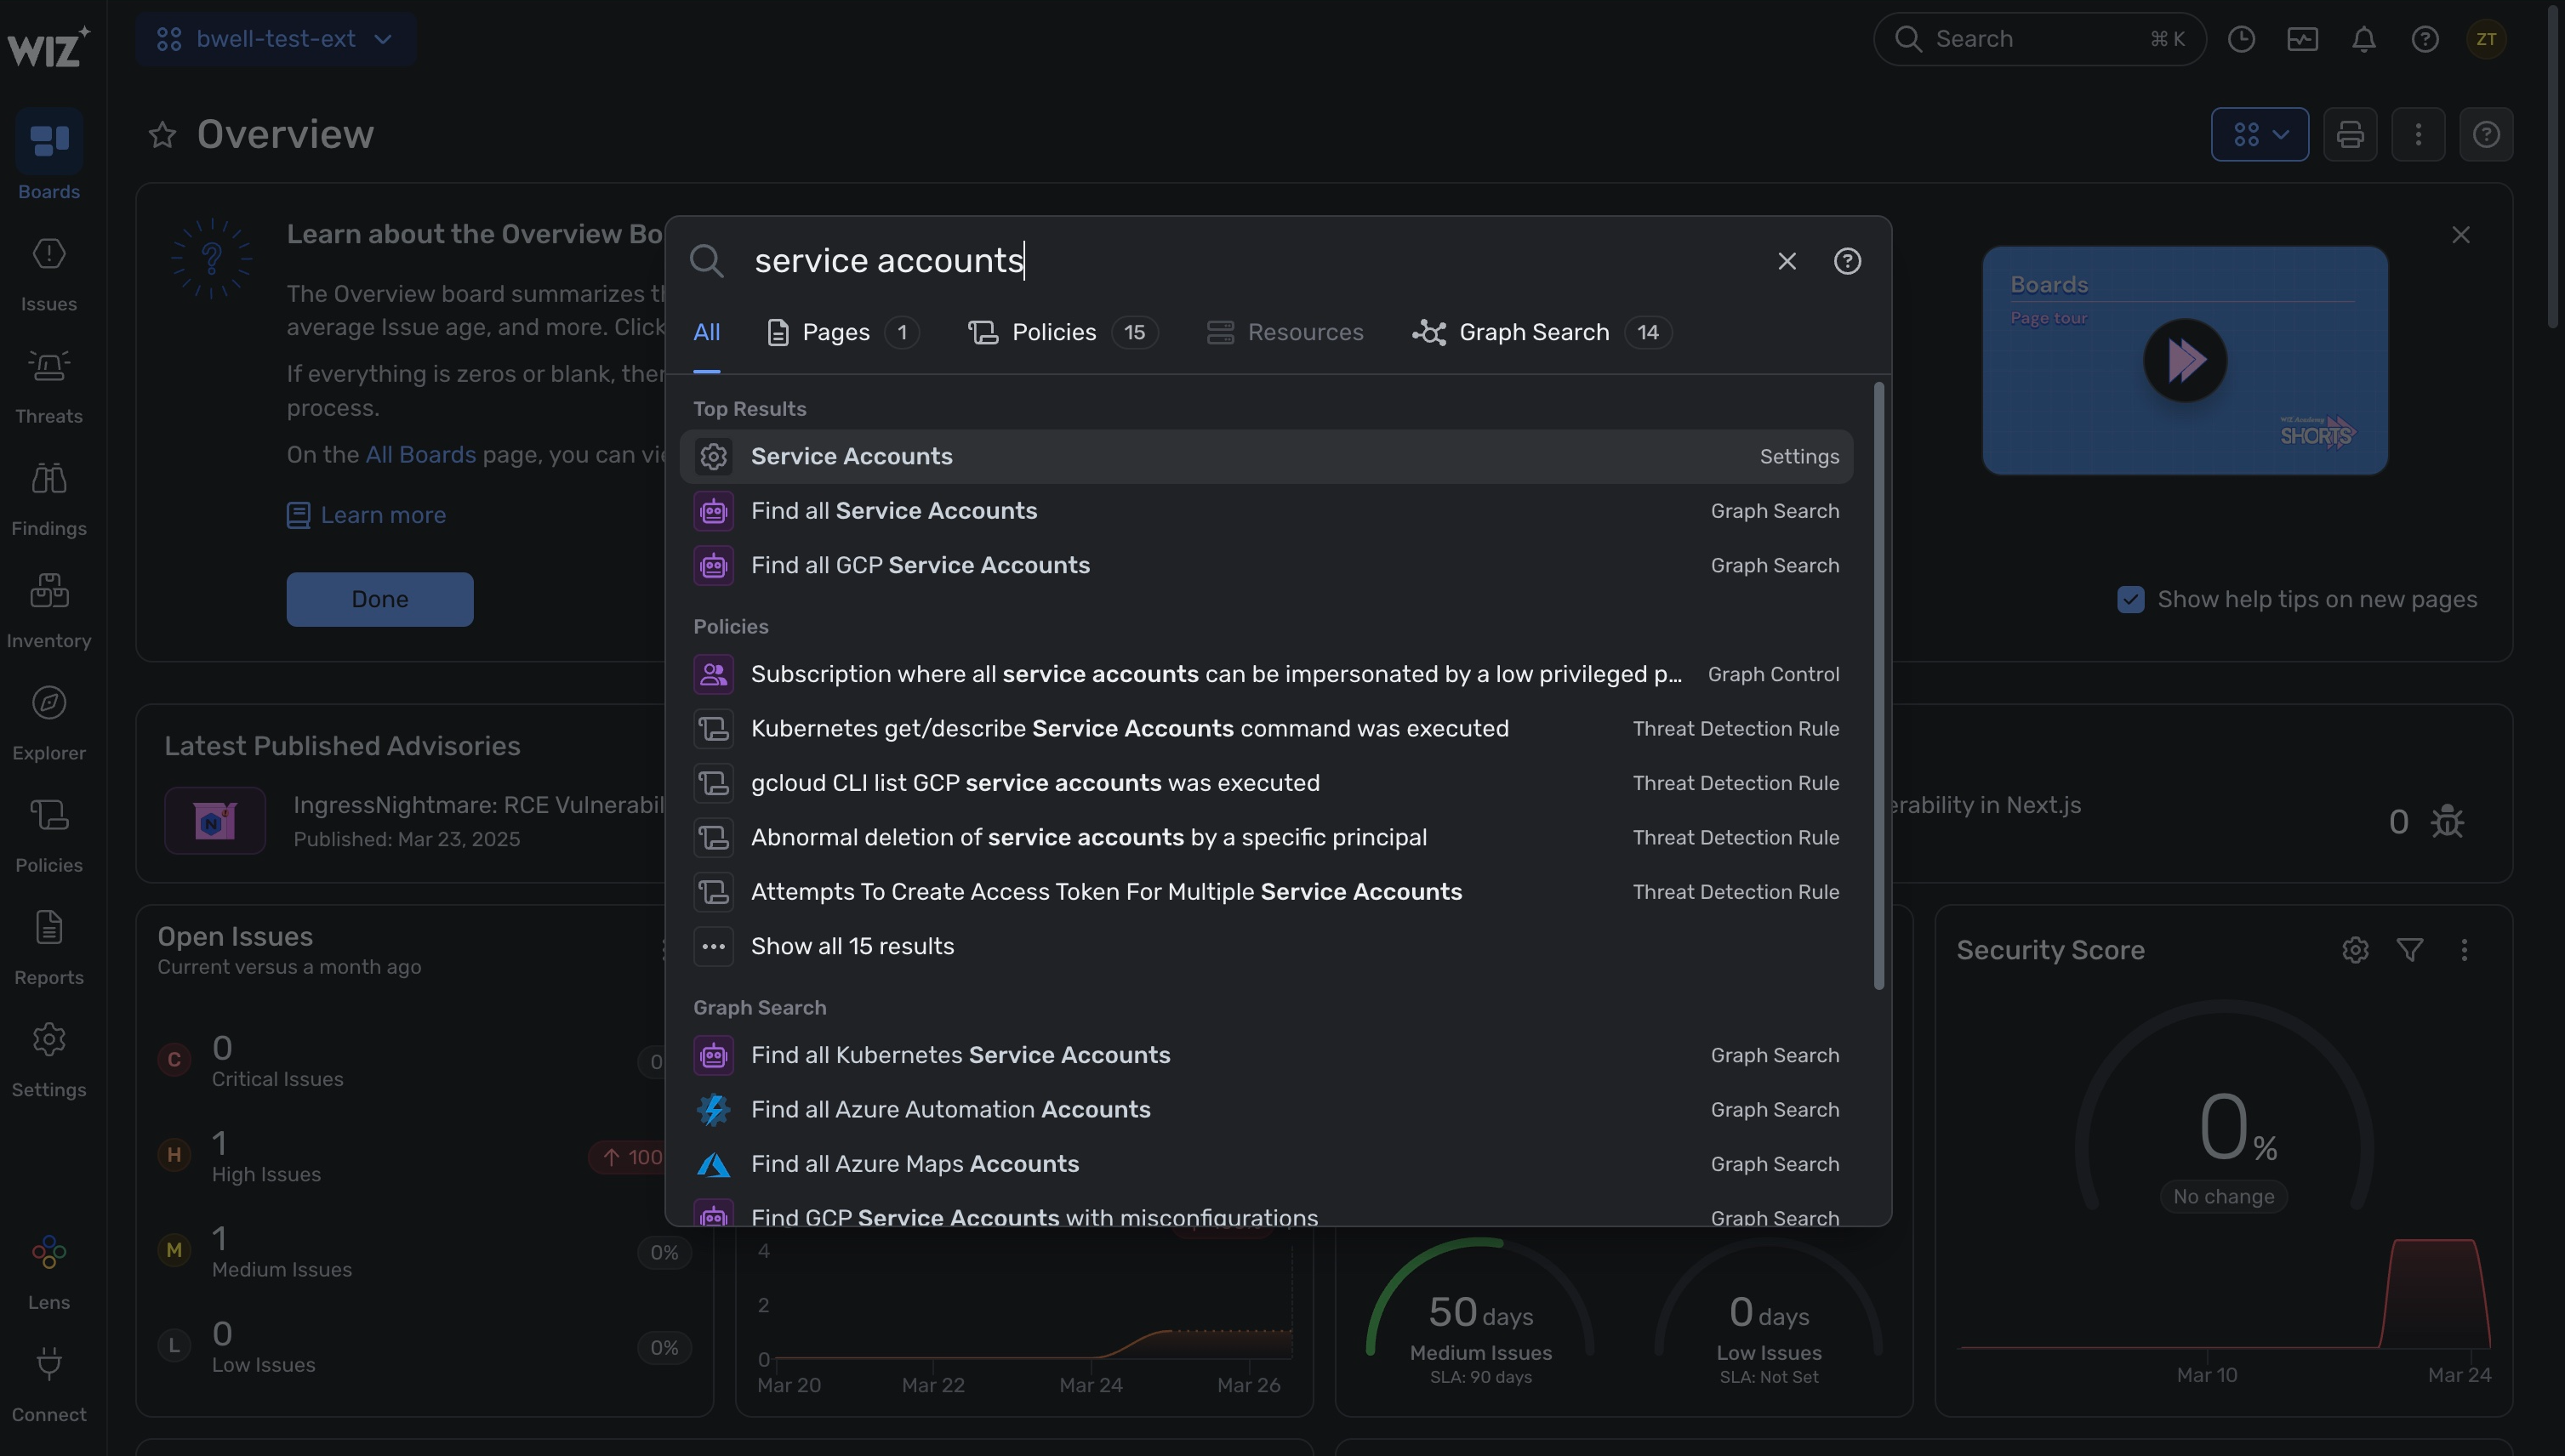
Task: Open Service Accounts Settings result
Action: coord(1266,456)
